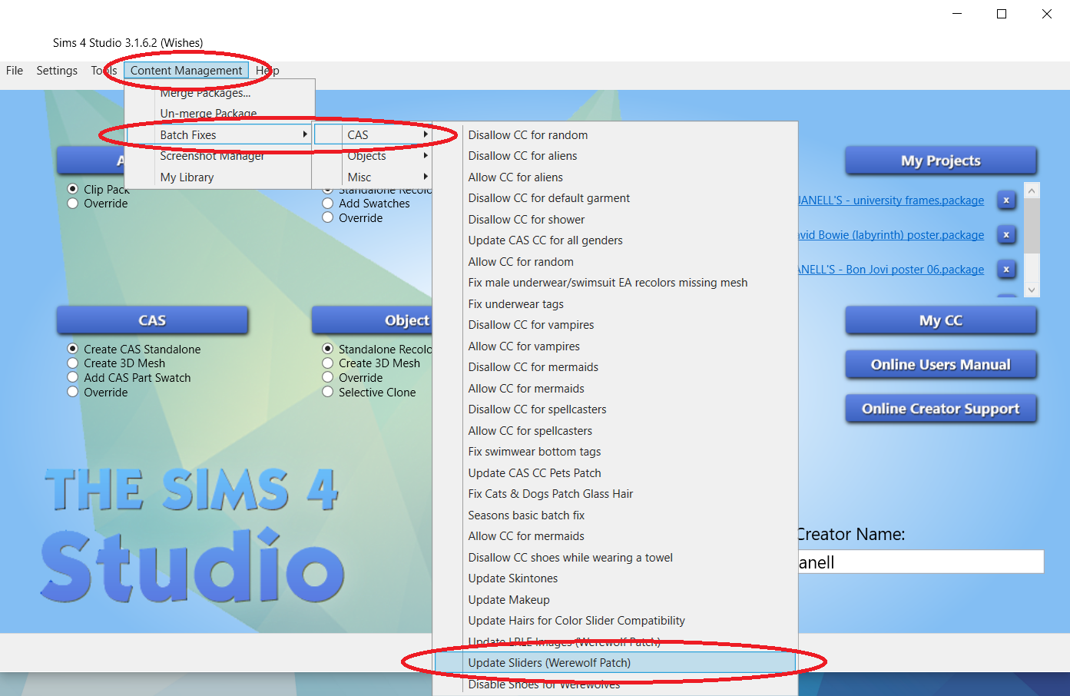This screenshot has height=696, width=1070.
Task: Choose Create 3D Mesh under Object
Action: click(328, 363)
